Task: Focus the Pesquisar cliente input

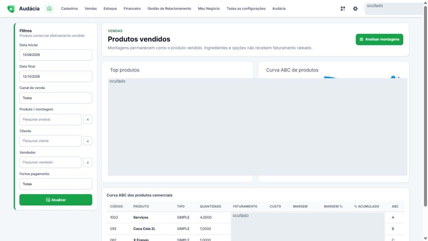Action: [x=50, y=141]
